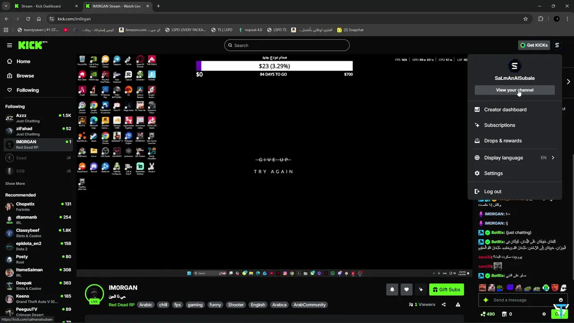Viewport: 574px width, 323px height.
Task: Click the ArabCommunity tag
Action: (309, 305)
